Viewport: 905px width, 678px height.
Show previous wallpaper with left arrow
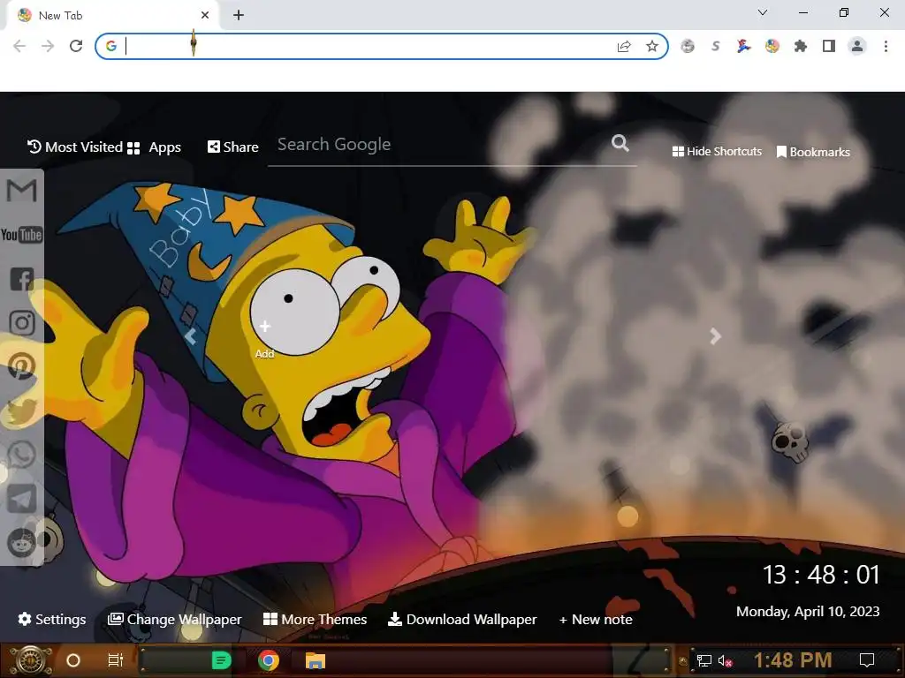[x=191, y=336]
